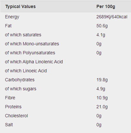Select the Cholesterol row label
131x133 pixels.
[x=16, y=116]
